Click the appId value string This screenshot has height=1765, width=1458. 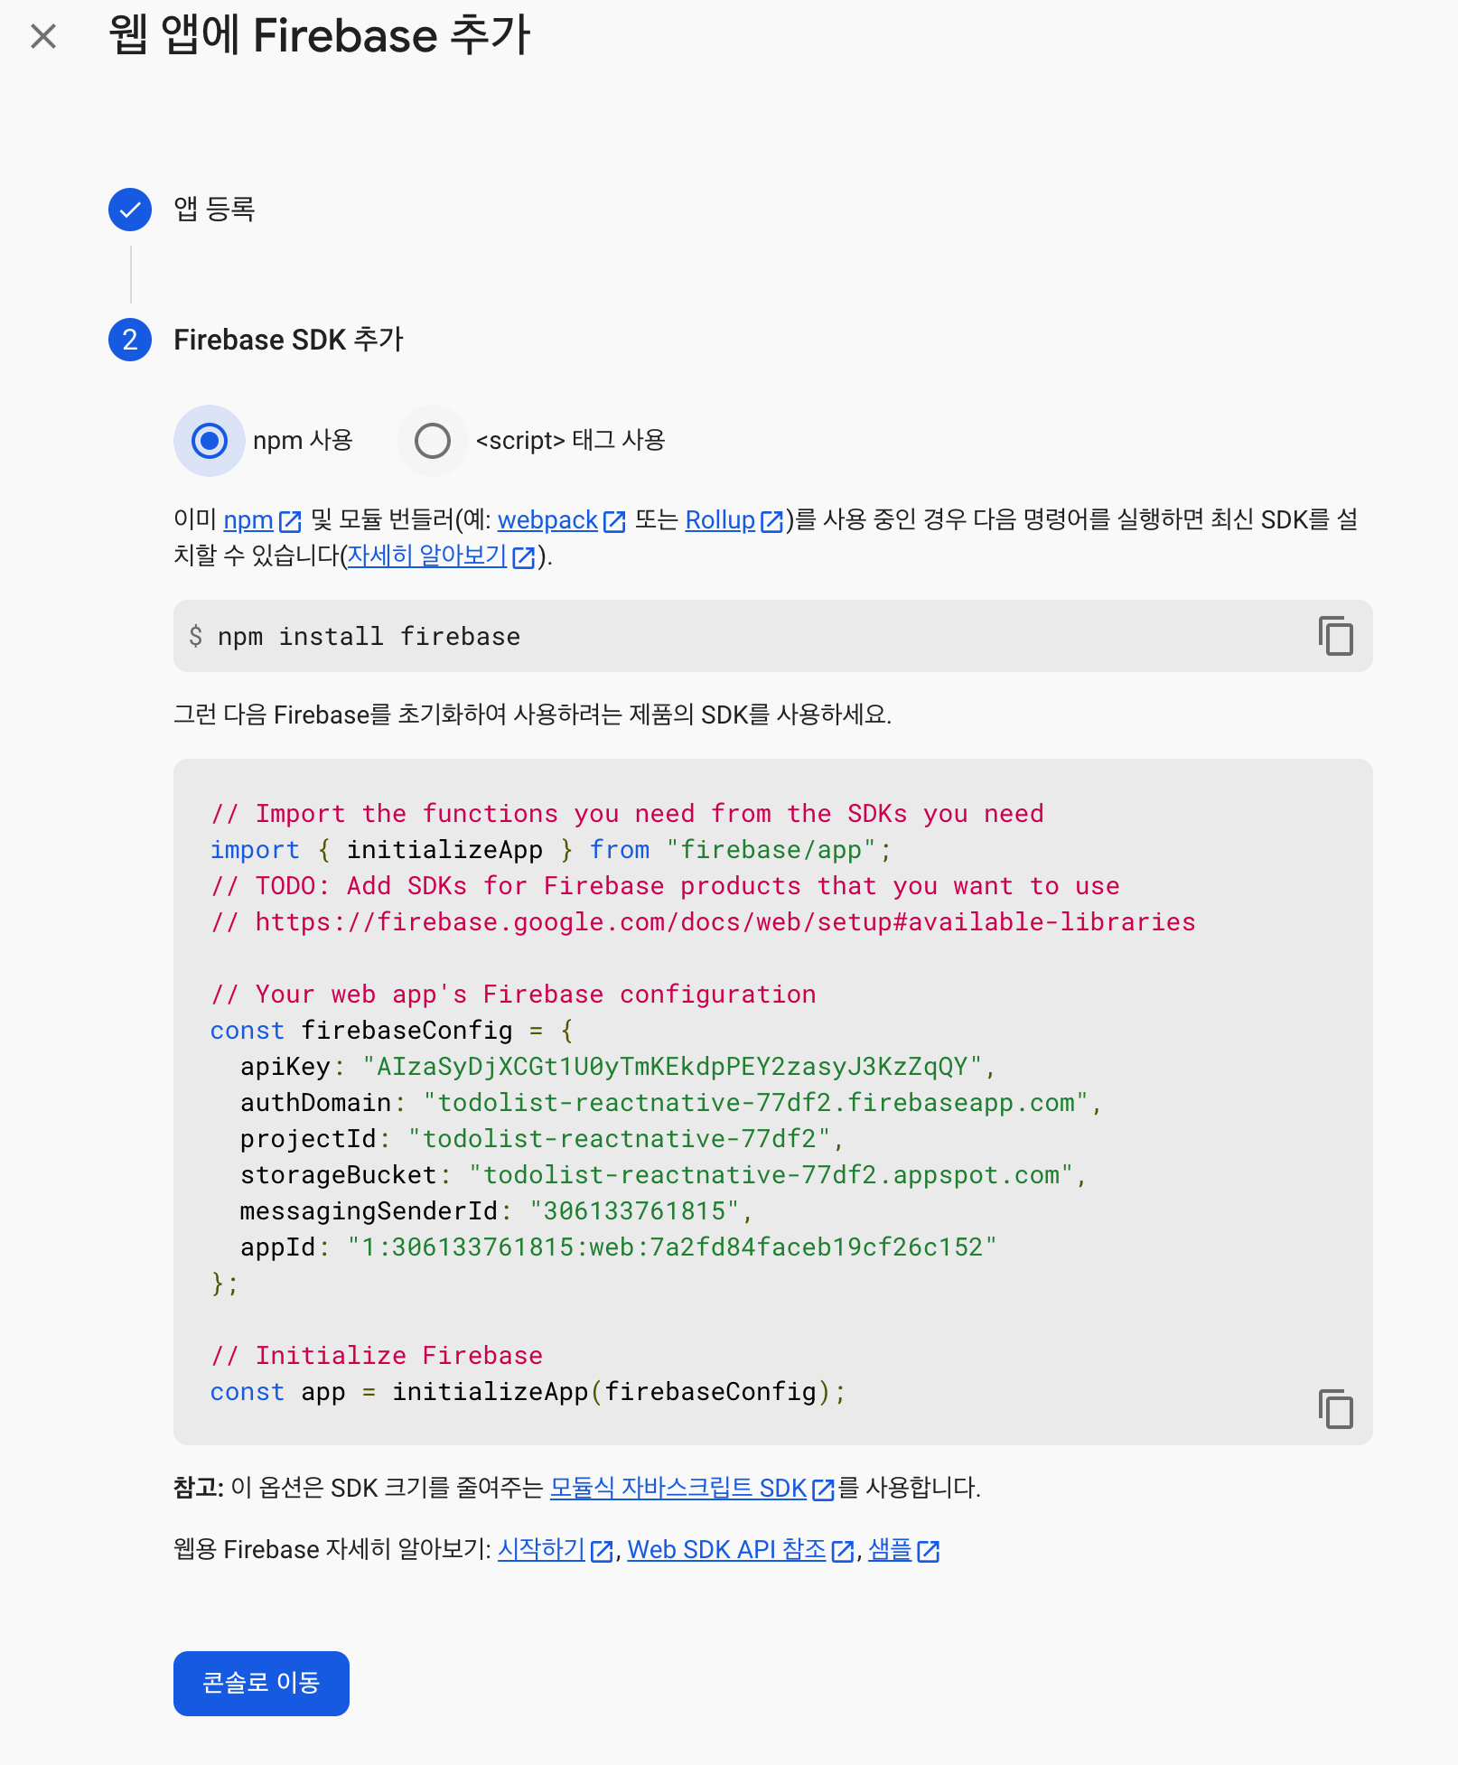(672, 1247)
